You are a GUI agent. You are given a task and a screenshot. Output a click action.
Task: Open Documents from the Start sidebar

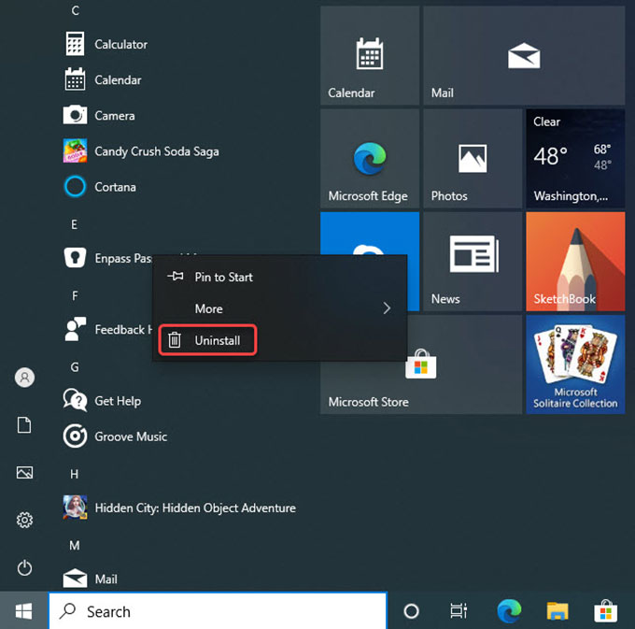point(24,425)
